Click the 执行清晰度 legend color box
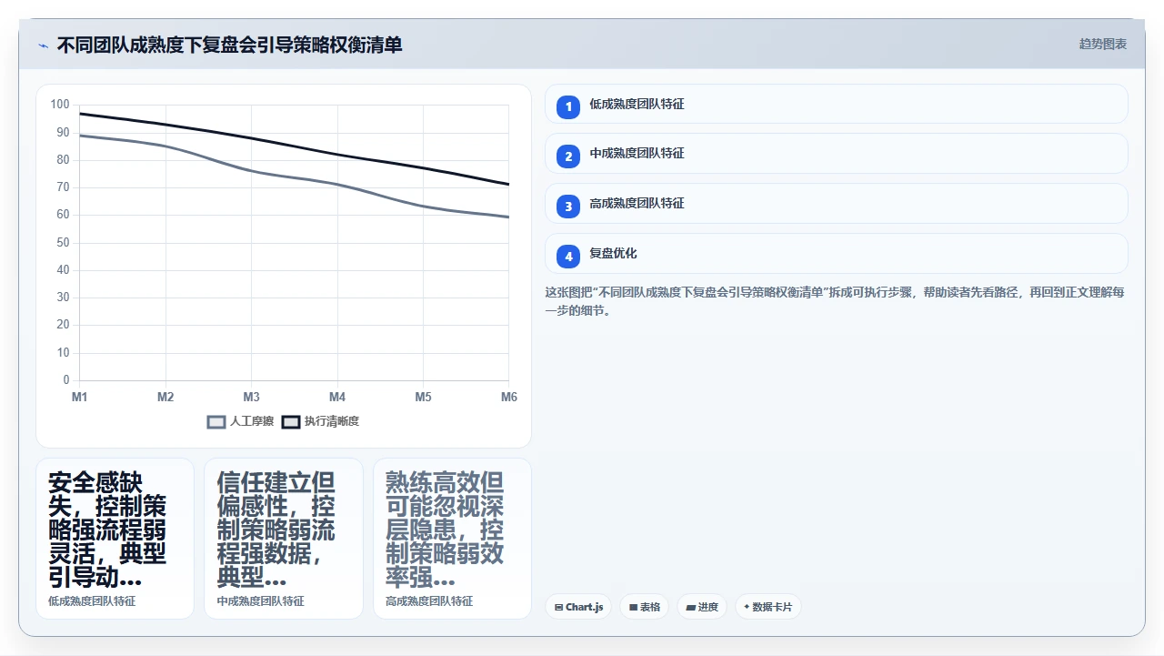 pyautogui.click(x=290, y=421)
